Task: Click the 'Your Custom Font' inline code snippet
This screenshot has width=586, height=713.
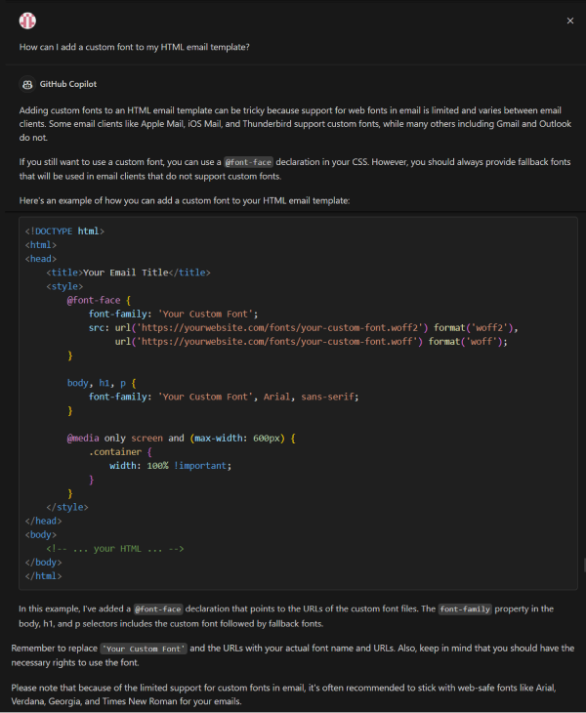Action: pyautogui.click(x=144, y=649)
